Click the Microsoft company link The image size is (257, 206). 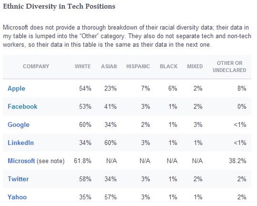tap(21, 161)
